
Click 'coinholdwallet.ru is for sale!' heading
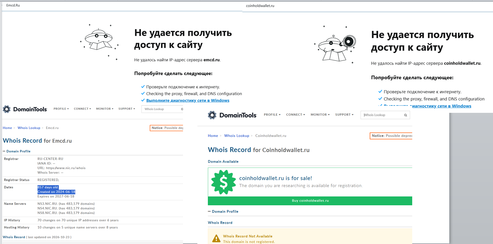275,178
